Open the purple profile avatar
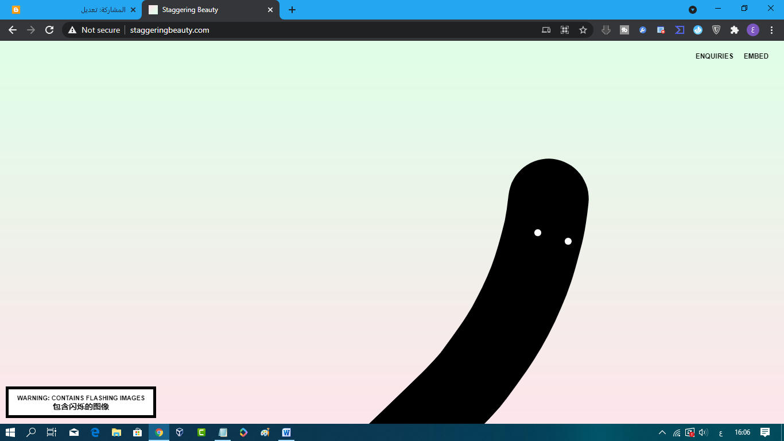 click(753, 30)
